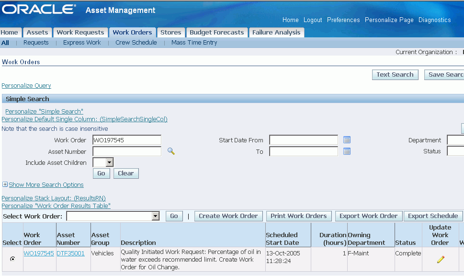Open the Diagnostics link
The height and width of the screenshot is (276, 464).
[434, 20]
